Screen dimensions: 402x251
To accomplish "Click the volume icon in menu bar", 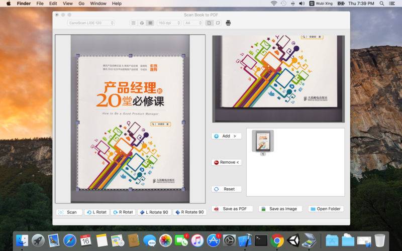I will pyautogui.click(x=302, y=4).
